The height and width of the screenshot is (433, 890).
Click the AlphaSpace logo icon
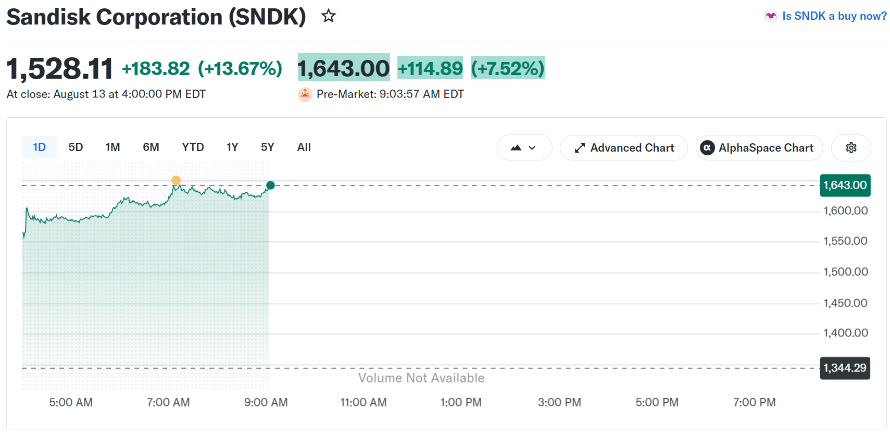pyautogui.click(x=707, y=148)
